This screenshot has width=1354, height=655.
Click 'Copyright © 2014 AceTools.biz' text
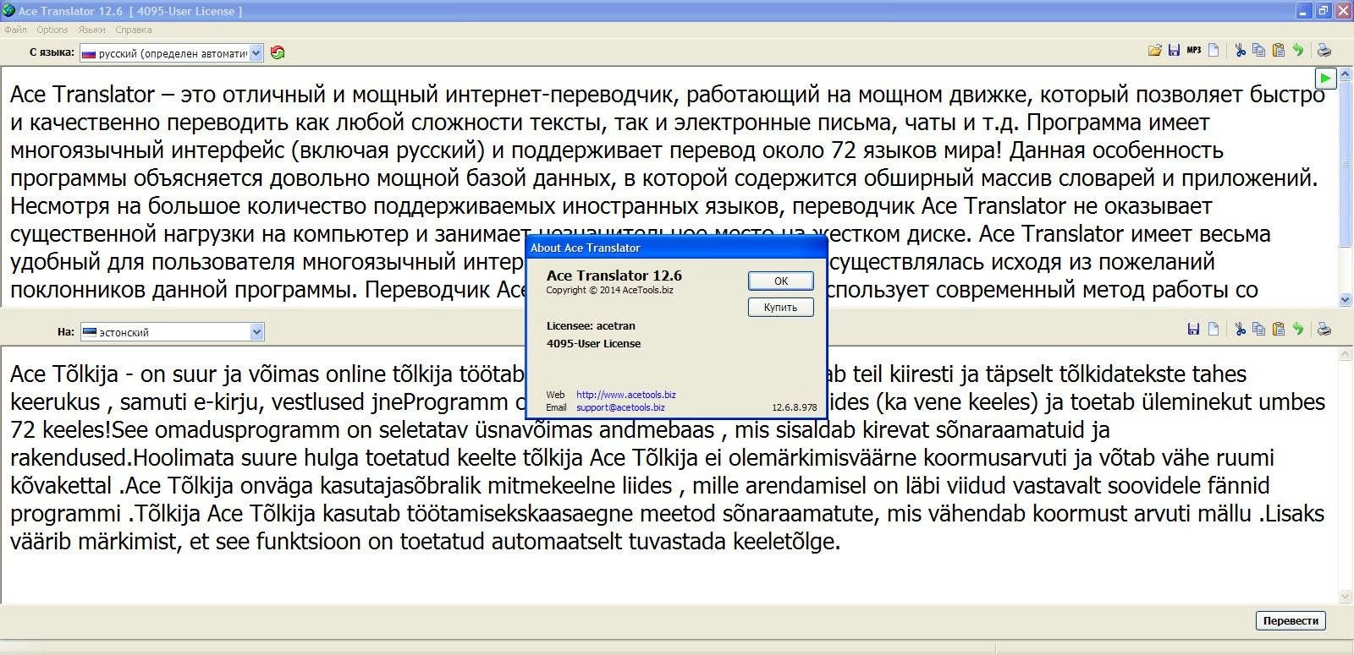pyautogui.click(x=609, y=290)
